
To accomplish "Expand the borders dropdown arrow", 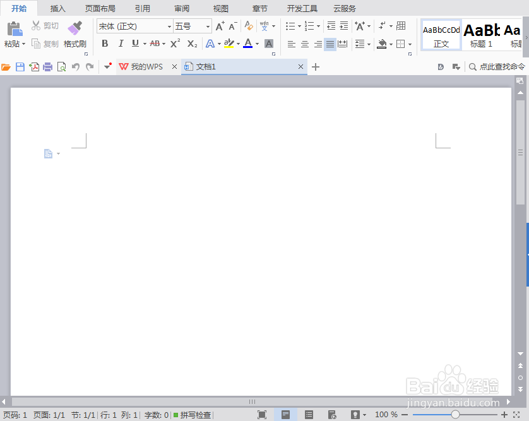I will (410, 44).
